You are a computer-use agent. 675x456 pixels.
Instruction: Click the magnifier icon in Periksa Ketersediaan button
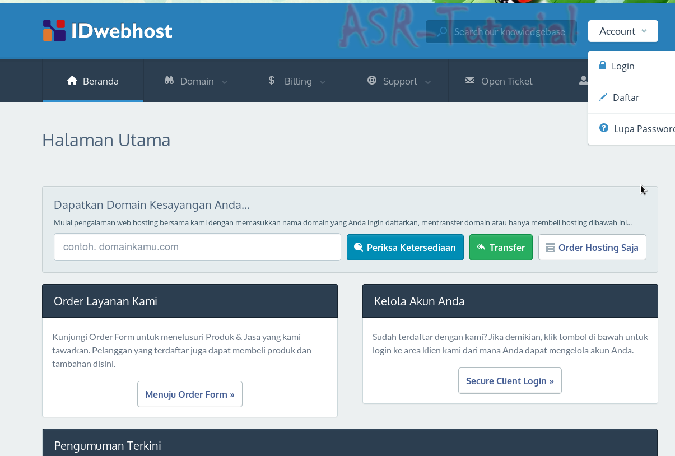360,247
